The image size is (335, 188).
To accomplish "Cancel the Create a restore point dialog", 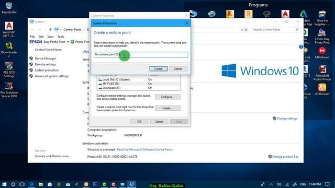I will point(178,68).
